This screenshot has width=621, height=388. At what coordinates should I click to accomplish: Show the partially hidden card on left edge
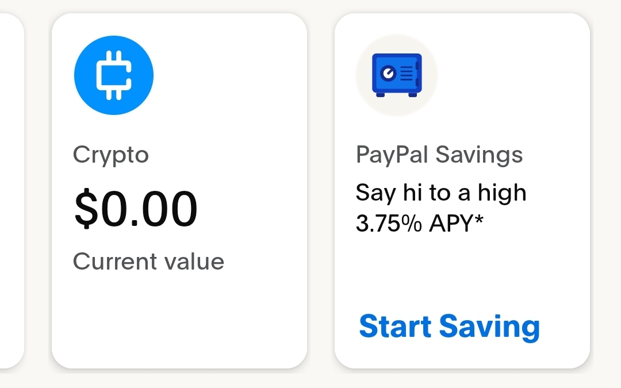coord(12,191)
